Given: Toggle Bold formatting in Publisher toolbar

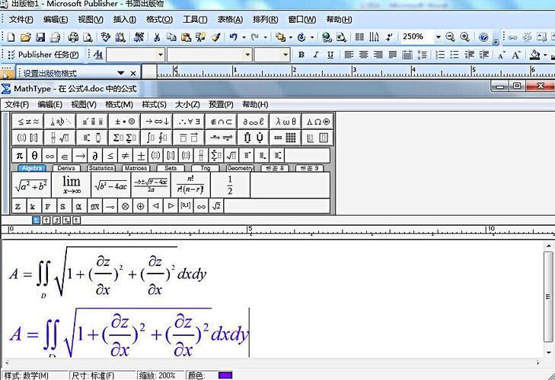Looking at the screenshot, I should point(301,55).
